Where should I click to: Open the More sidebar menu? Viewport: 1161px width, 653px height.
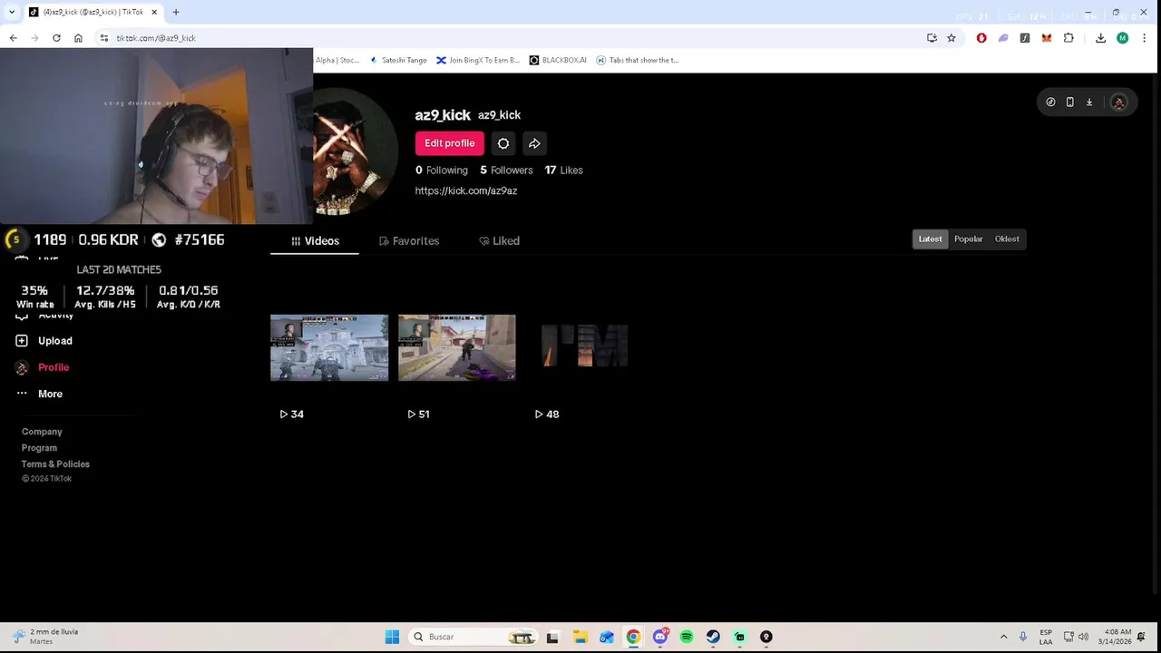click(39, 394)
